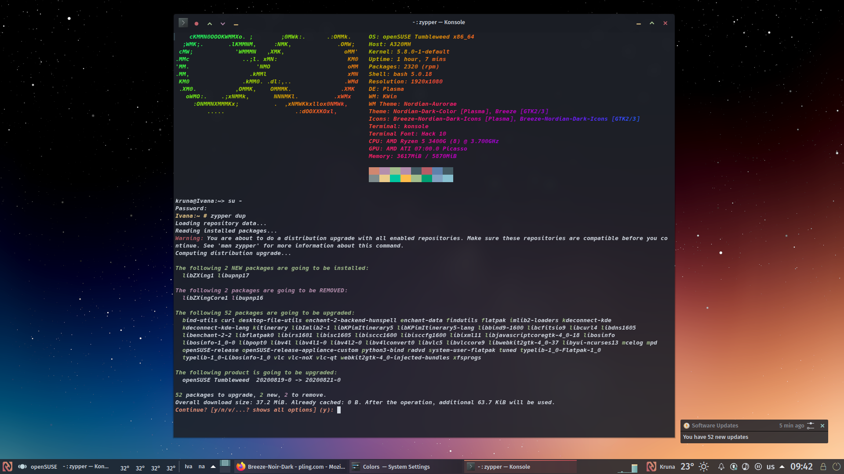
Task: Switch desktops using the pager widget
Action: pos(225,466)
